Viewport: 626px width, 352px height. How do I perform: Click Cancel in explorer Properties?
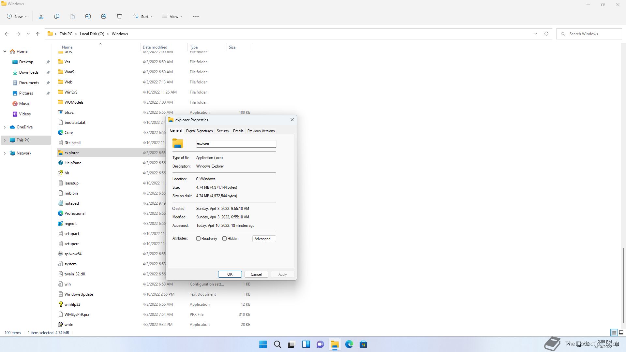(256, 274)
